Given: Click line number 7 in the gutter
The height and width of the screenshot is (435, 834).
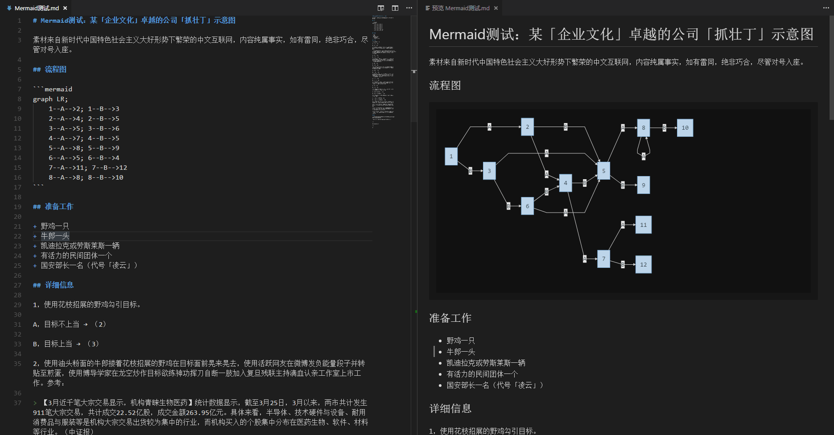Looking at the screenshot, I should pos(19,89).
